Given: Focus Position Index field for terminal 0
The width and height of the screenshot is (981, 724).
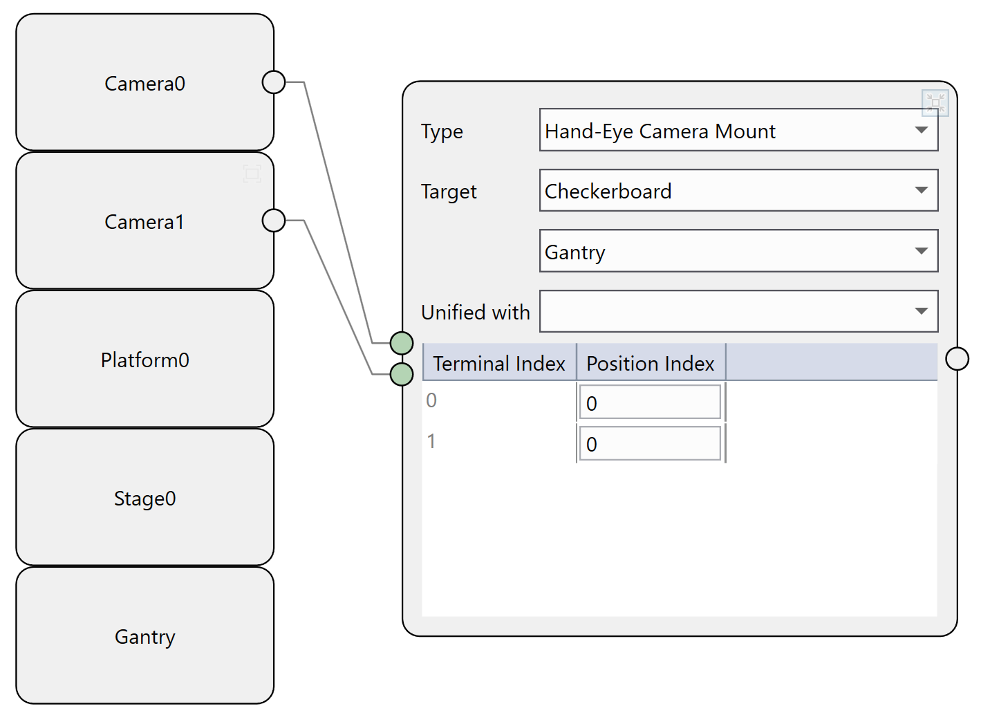Looking at the screenshot, I should (x=649, y=402).
